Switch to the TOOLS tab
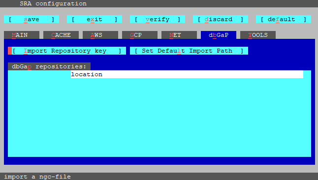Viewport: 318px width, 180px height. point(258,35)
